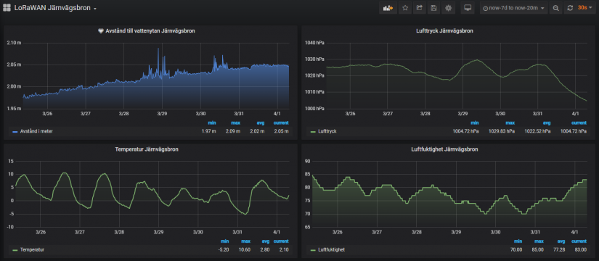Sort Avstånd legend by max column
This screenshot has width=599, height=261.
pyautogui.click(x=236, y=123)
